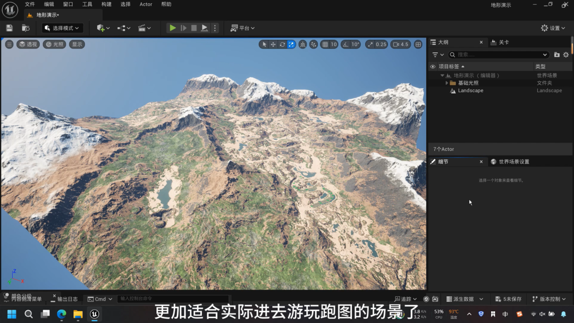The width and height of the screenshot is (574, 323).
Task: Click the 光照 lit mode button
Action: coord(55,44)
